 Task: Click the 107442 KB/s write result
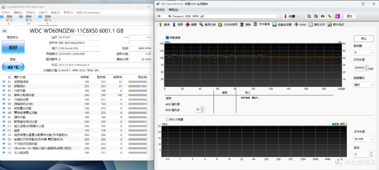[249, 98]
